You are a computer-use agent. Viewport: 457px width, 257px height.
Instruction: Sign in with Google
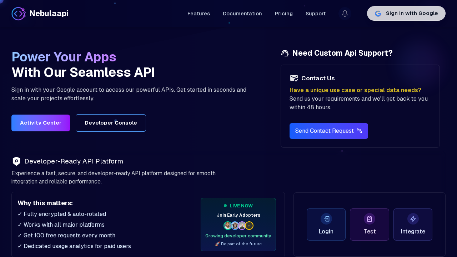(x=406, y=13)
